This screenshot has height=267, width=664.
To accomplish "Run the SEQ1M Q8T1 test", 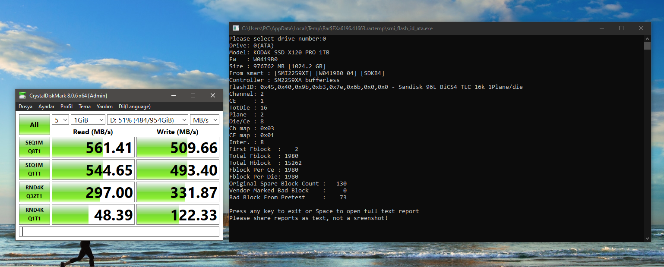I will pos(35,147).
